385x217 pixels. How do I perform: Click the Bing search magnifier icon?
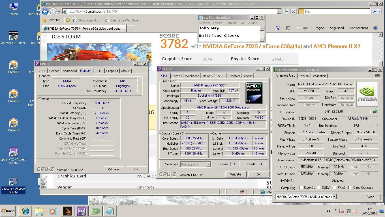(x=375, y=11)
